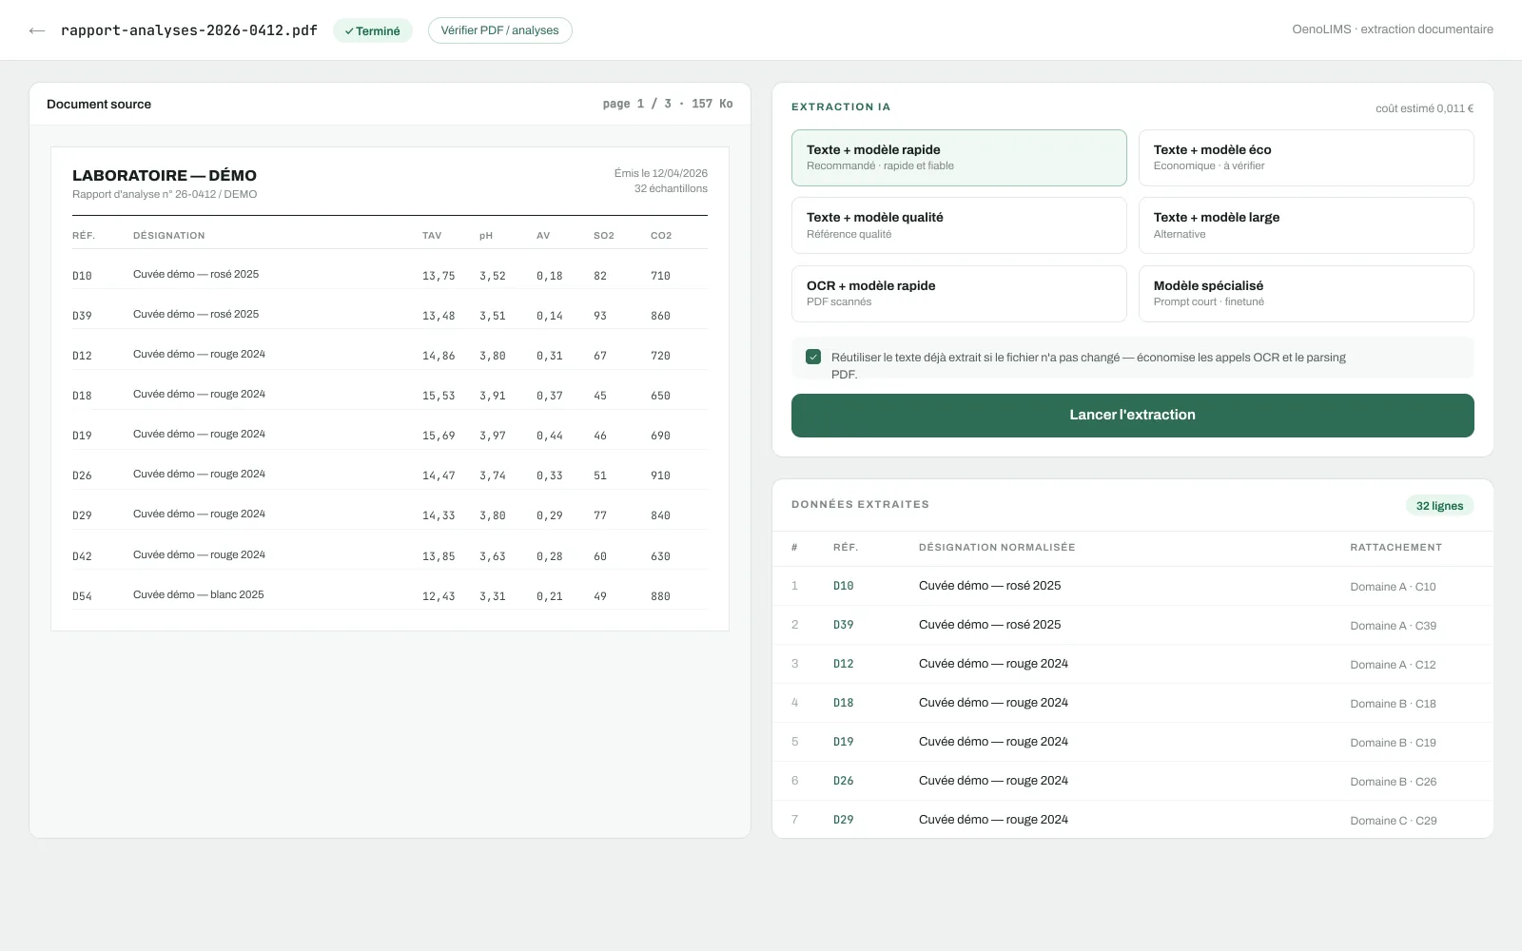Screen dimensions: 1522x951
Task: Select the Texte + modèle éco option
Action: point(1306,158)
